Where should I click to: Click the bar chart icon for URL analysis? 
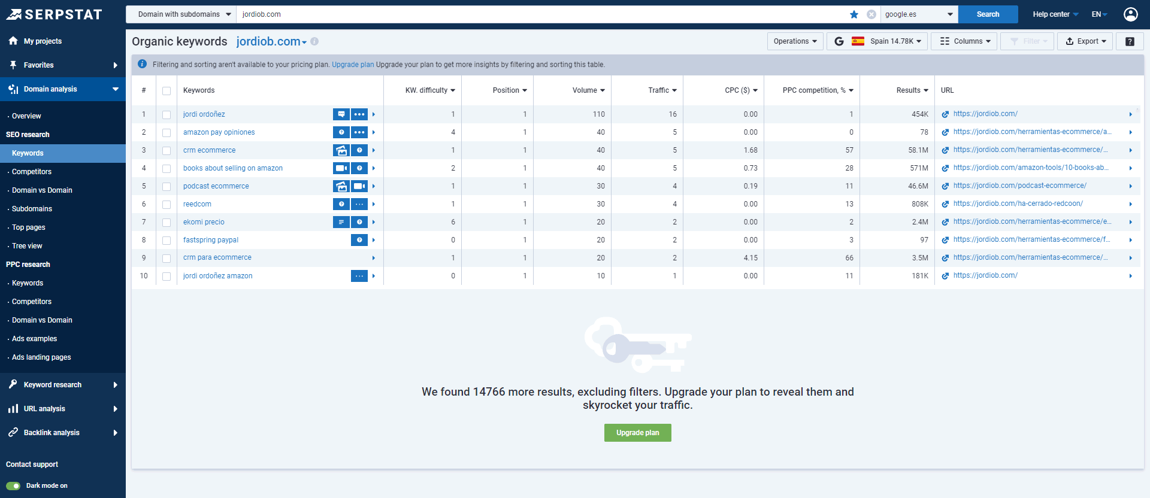click(13, 409)
